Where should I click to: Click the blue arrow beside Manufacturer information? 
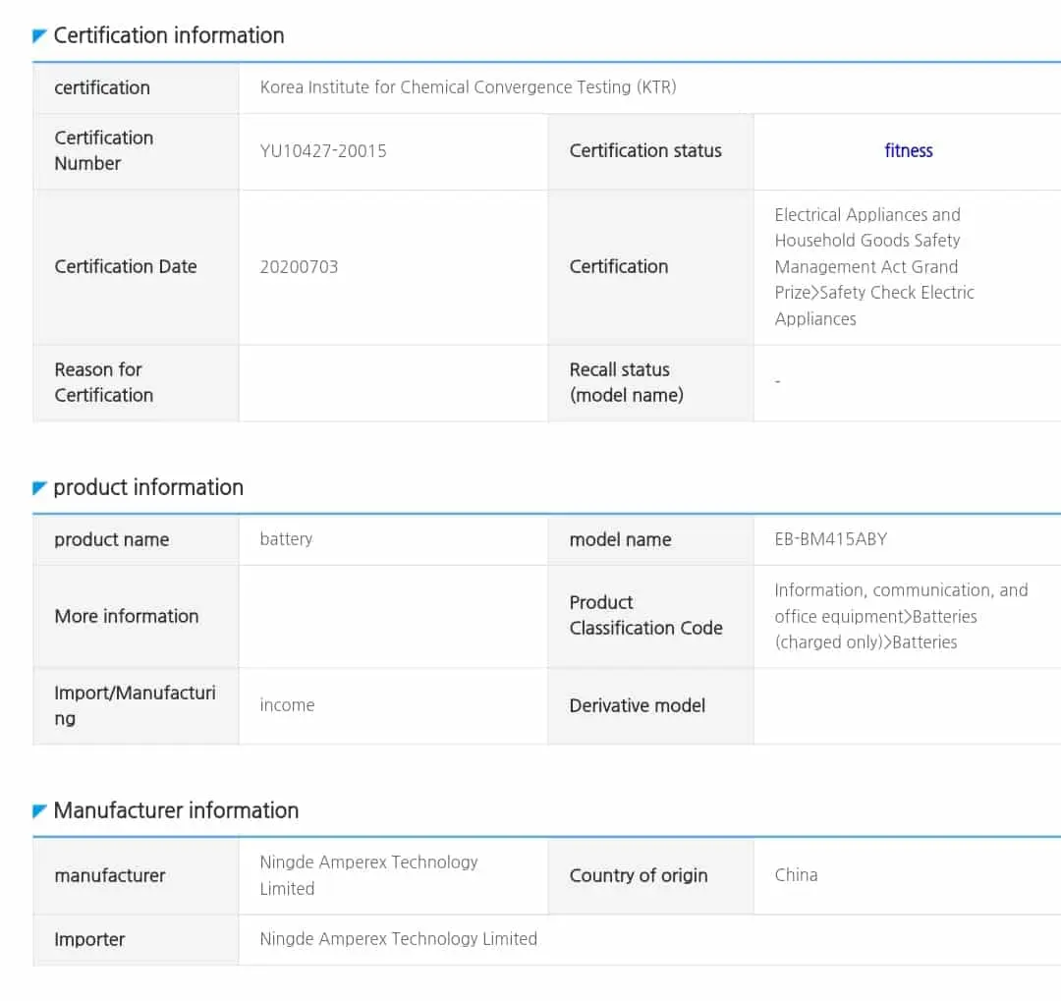tap(39, 811)
